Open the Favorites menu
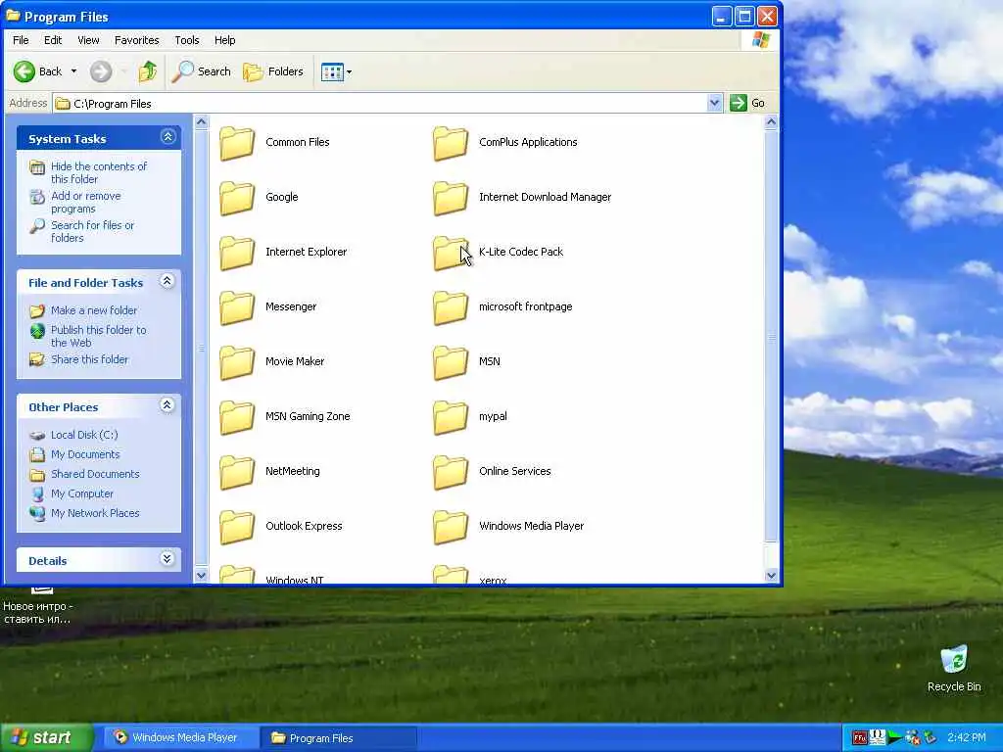 [x=137, y=40]
